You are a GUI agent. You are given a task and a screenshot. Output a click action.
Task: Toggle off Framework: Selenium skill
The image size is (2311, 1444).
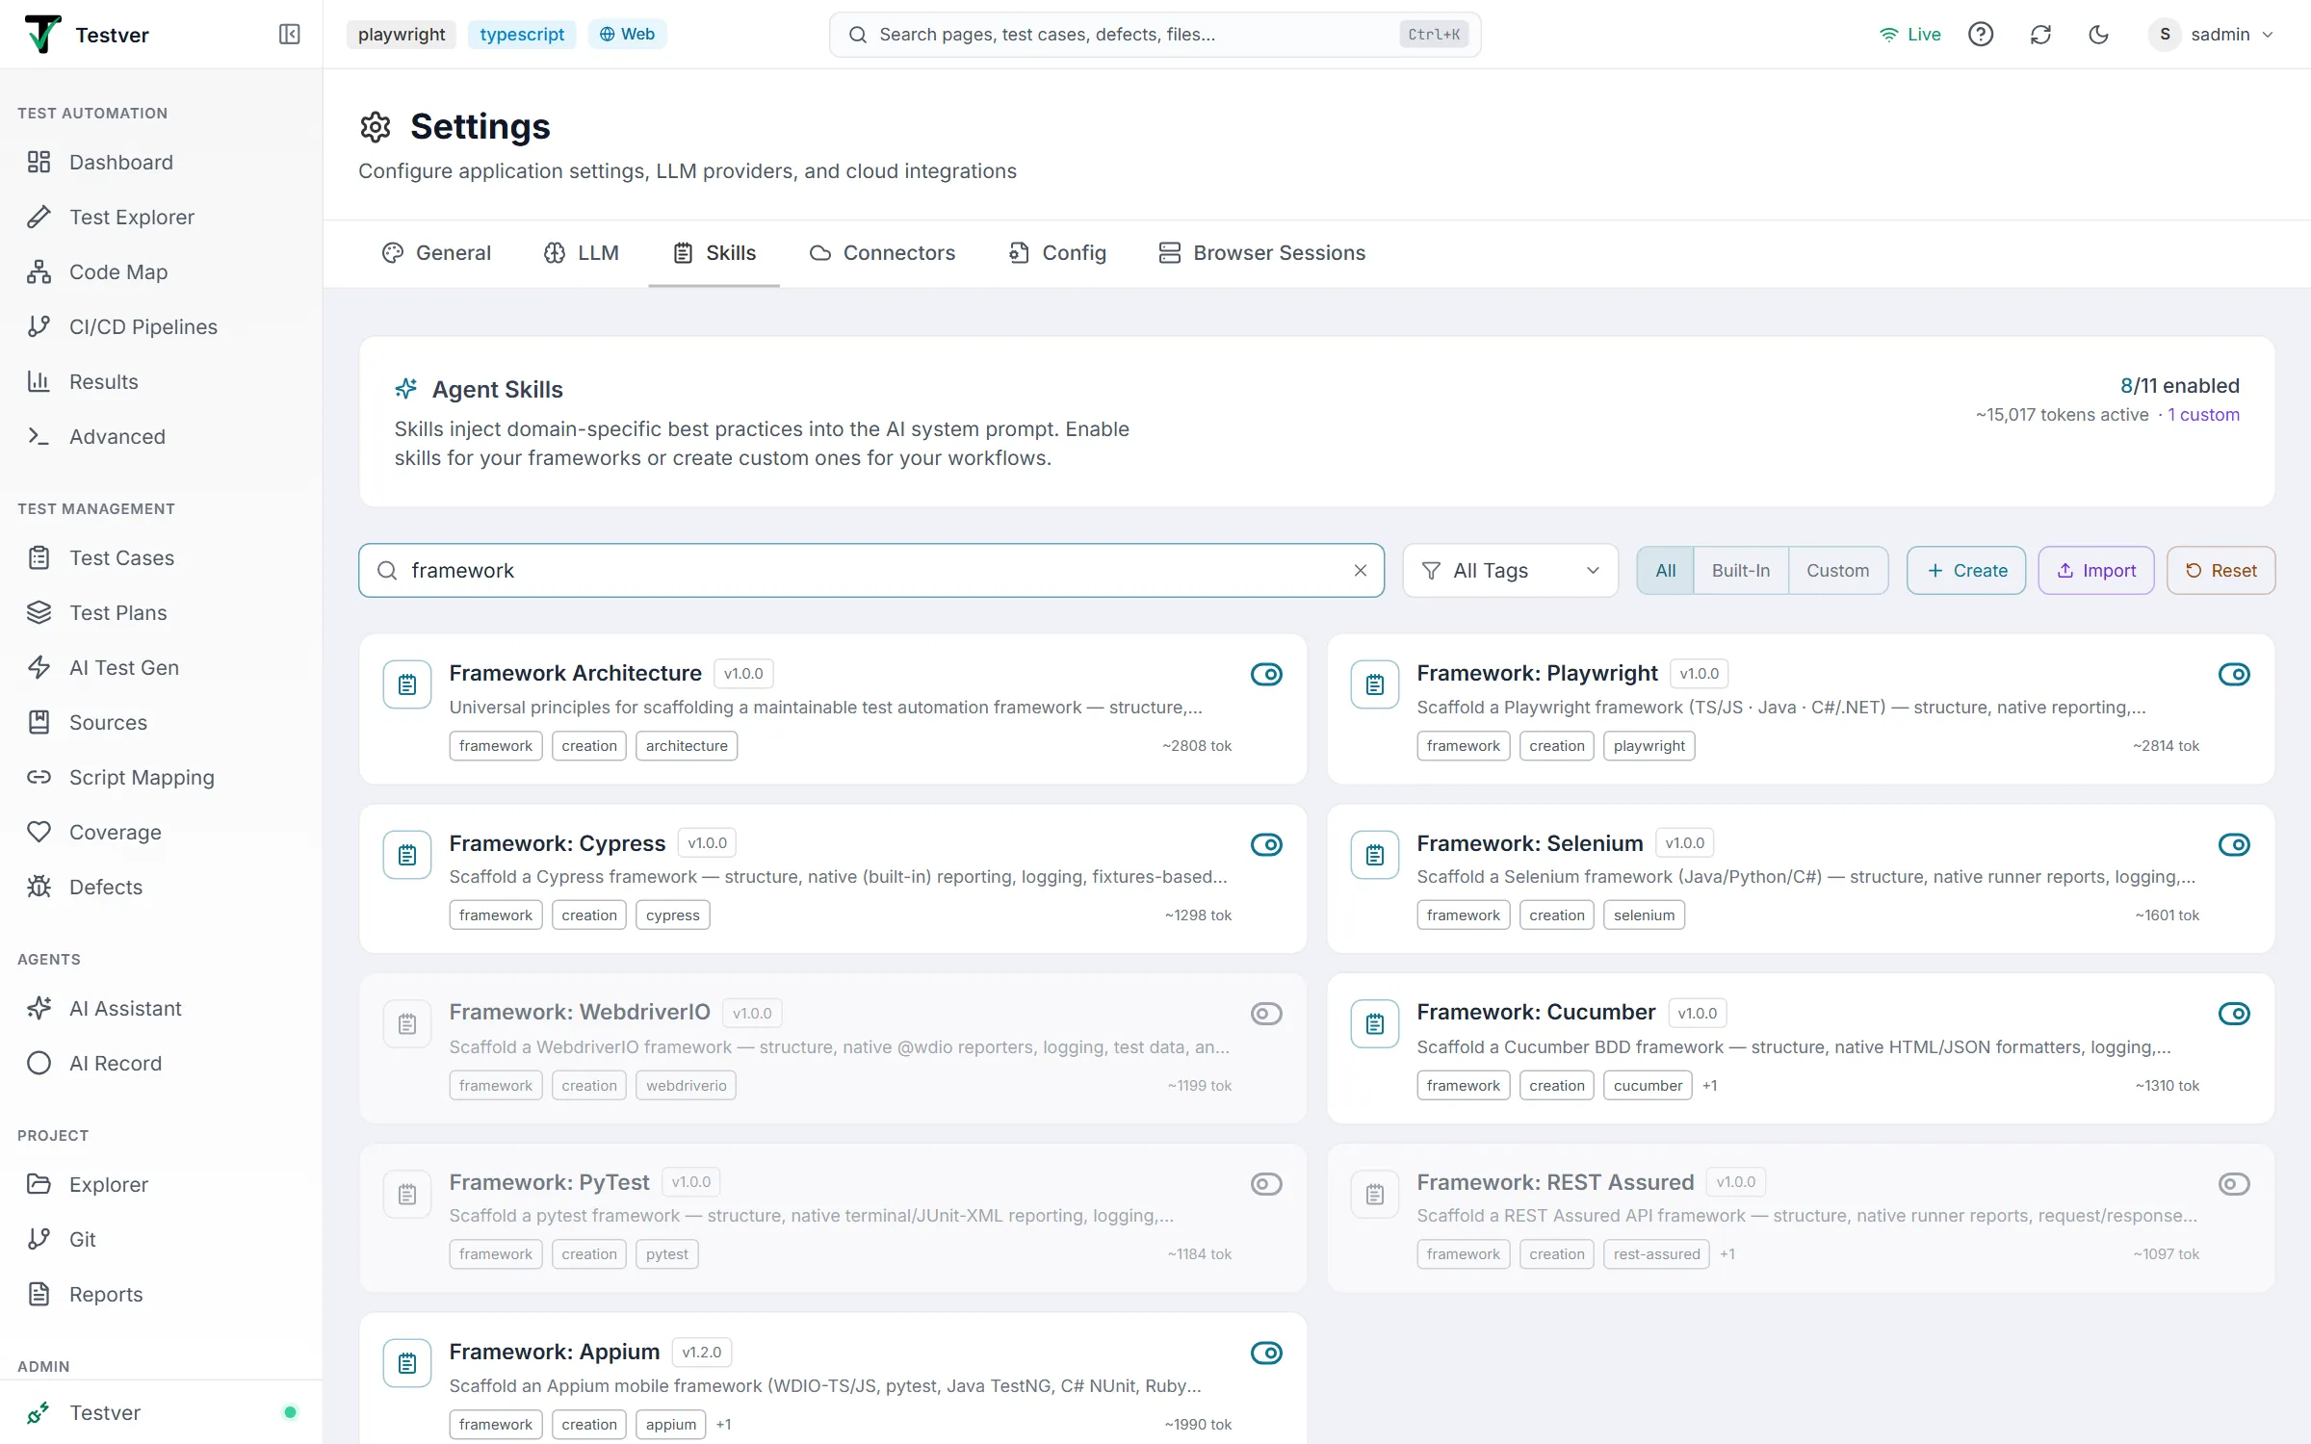[2234, 844]
